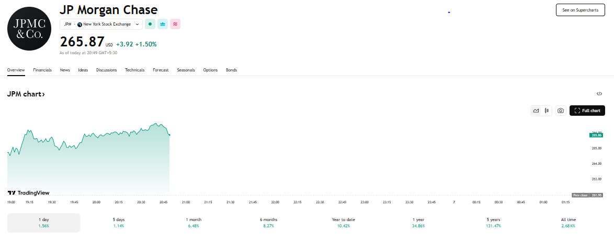Click the JPMC & Co. company logo

click(x=29, y=29)
